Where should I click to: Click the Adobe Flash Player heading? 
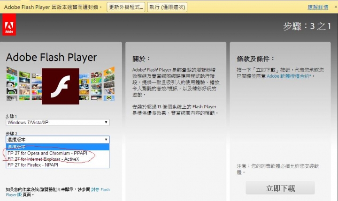[51, 57]
